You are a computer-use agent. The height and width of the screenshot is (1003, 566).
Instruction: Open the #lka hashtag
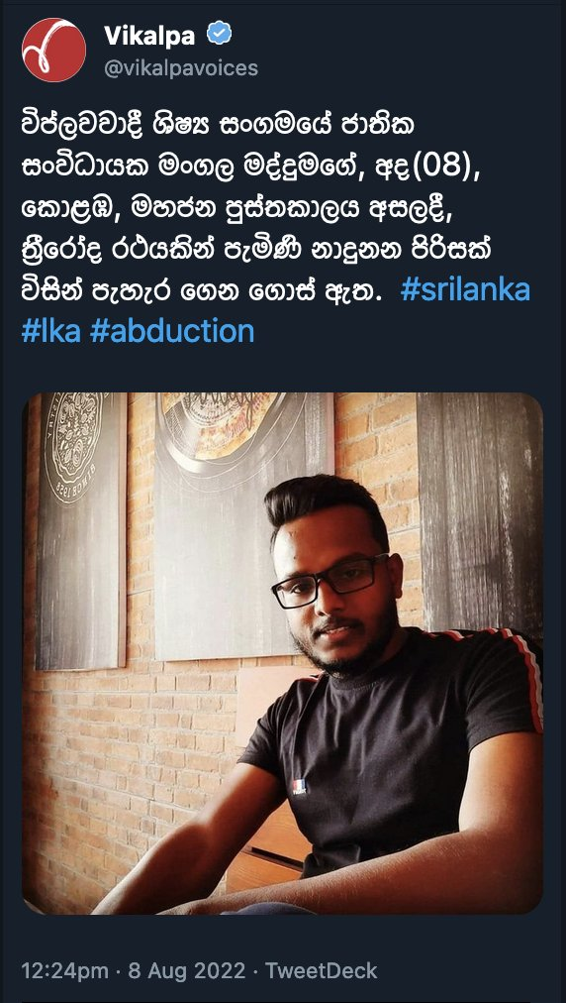tap(51, 331)
